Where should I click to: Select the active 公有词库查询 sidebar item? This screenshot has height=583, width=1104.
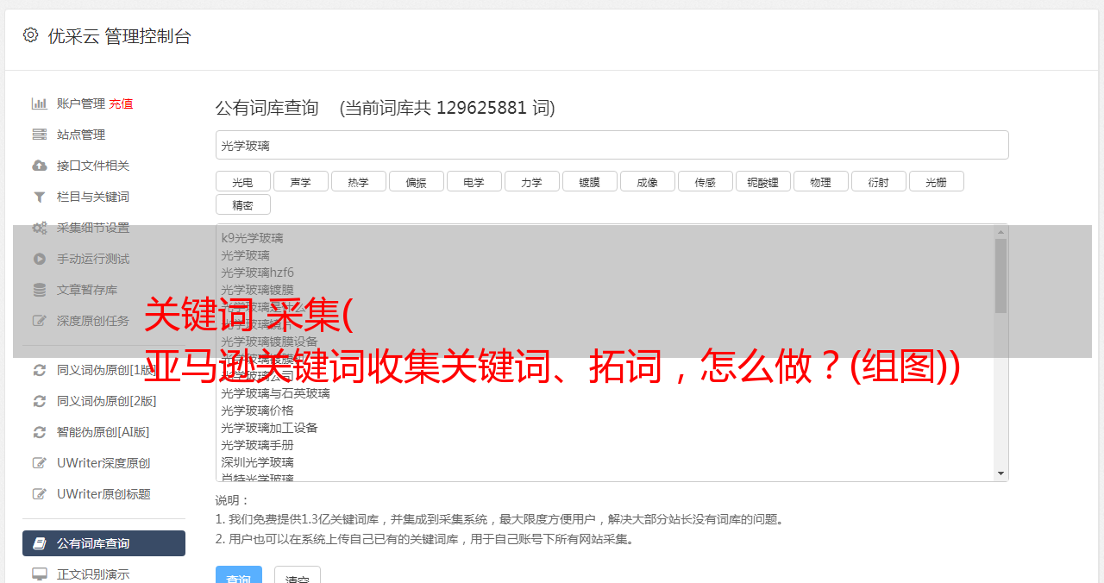[x=103, y=543]
